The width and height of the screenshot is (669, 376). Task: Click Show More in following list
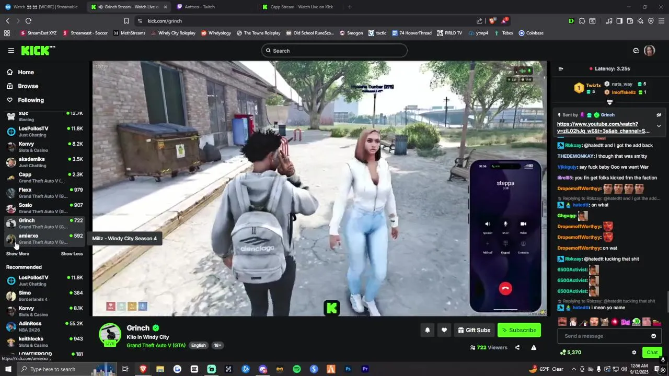pyautogui.click(x=17, y=254)
